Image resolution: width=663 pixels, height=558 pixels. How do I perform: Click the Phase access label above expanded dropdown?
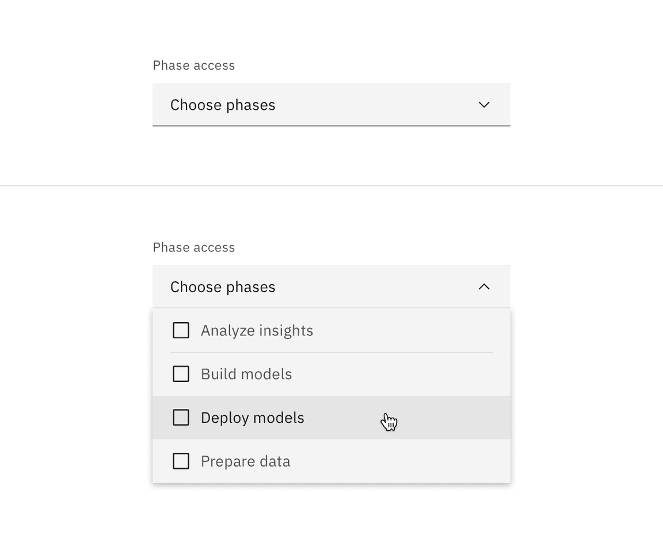pos(194,247)
